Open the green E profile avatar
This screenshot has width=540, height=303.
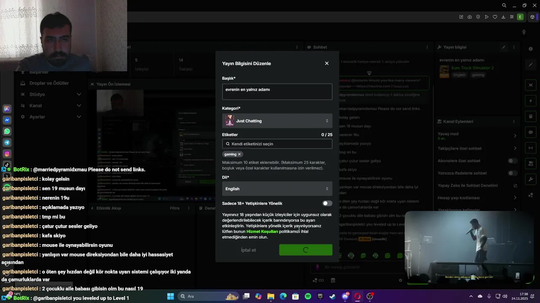tap(520, 17)
